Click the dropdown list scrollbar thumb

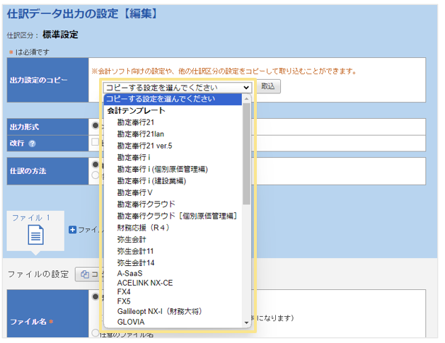tap(246, 152)
